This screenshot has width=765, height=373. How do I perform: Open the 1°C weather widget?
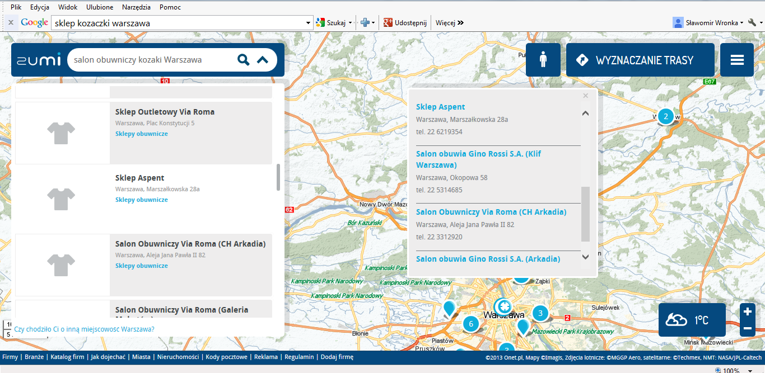coord(692,320)
